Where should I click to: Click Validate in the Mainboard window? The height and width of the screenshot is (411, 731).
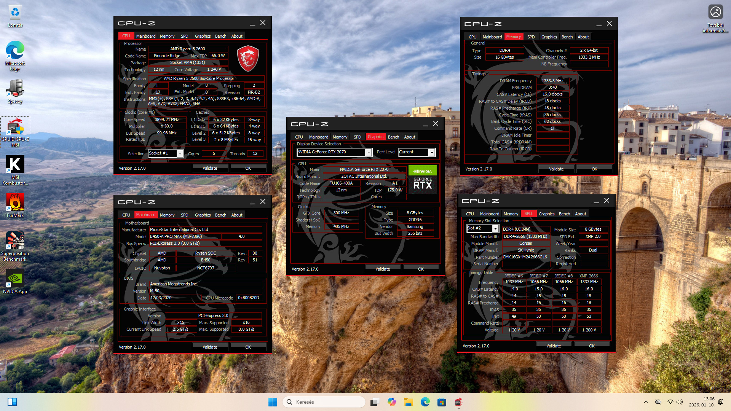(x=210, y=347)
